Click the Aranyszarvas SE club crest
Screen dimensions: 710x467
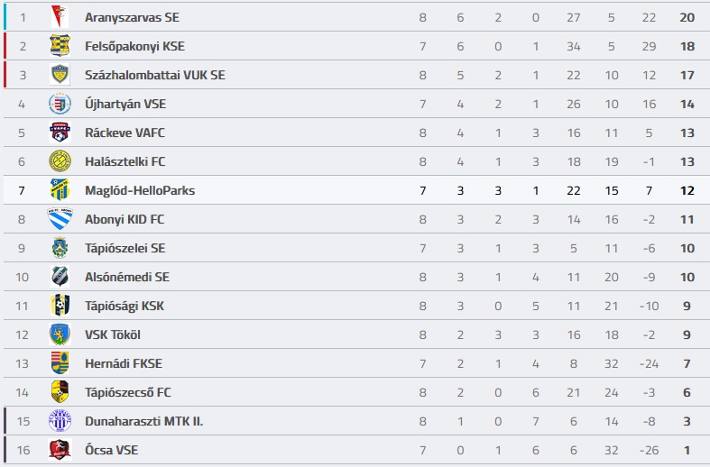click(60, 17)
